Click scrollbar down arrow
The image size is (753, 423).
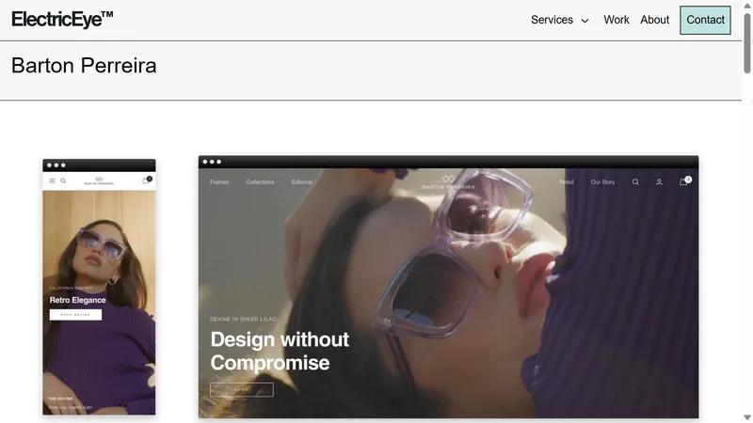747,417
